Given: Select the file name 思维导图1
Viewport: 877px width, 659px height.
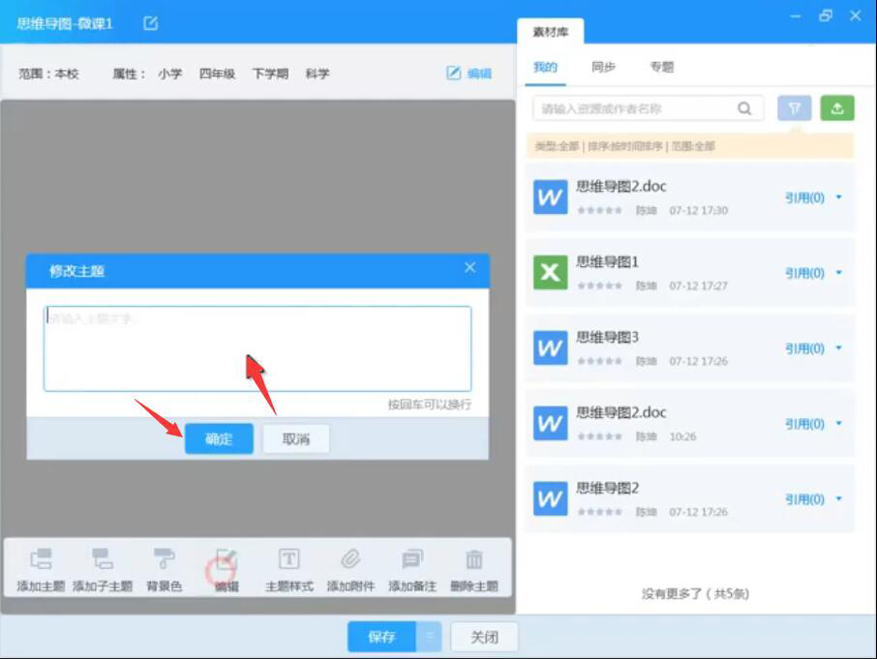Looking at the screenshot, I should coord(607,261).
